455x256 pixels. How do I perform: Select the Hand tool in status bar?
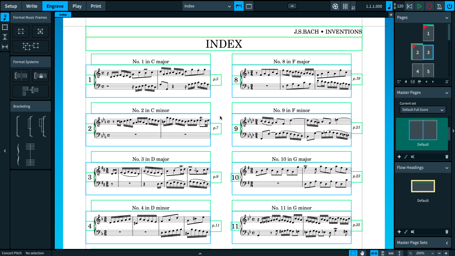(362, 253)
